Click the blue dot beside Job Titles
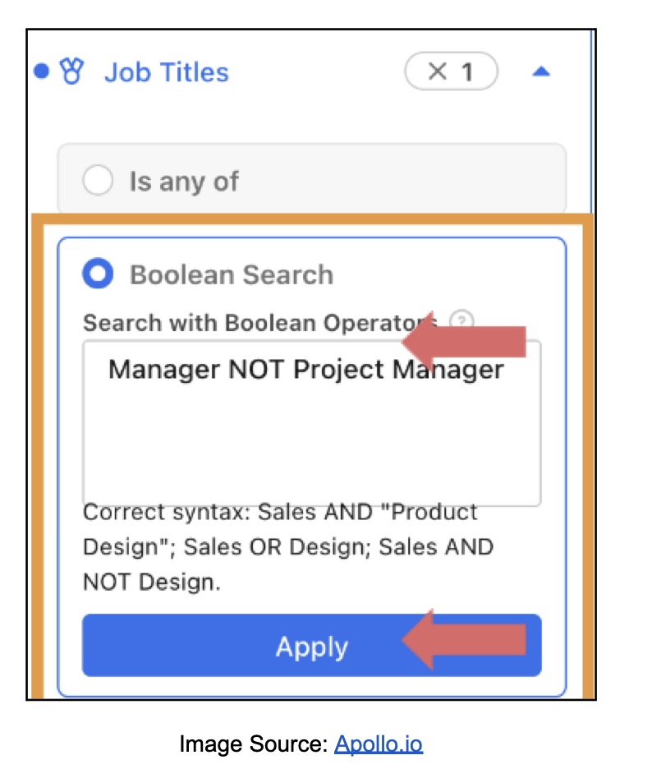Viewport: 652px width, 769px height. pos(41,72)
